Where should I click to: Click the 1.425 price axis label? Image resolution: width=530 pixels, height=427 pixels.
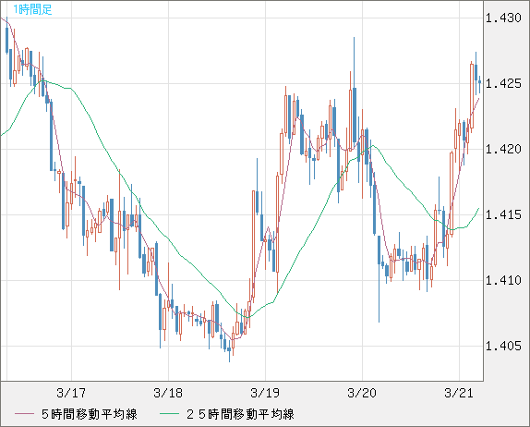coord(503,83)
